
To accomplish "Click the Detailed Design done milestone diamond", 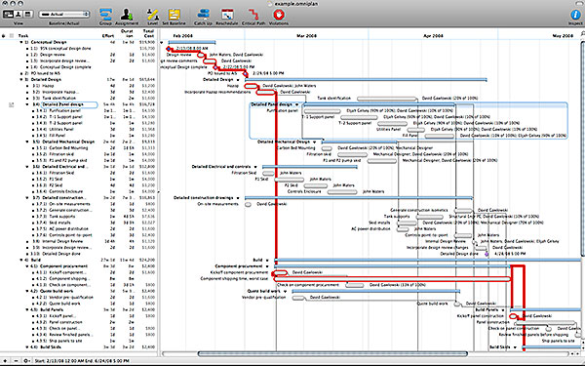I will click(x=487, y=254).
